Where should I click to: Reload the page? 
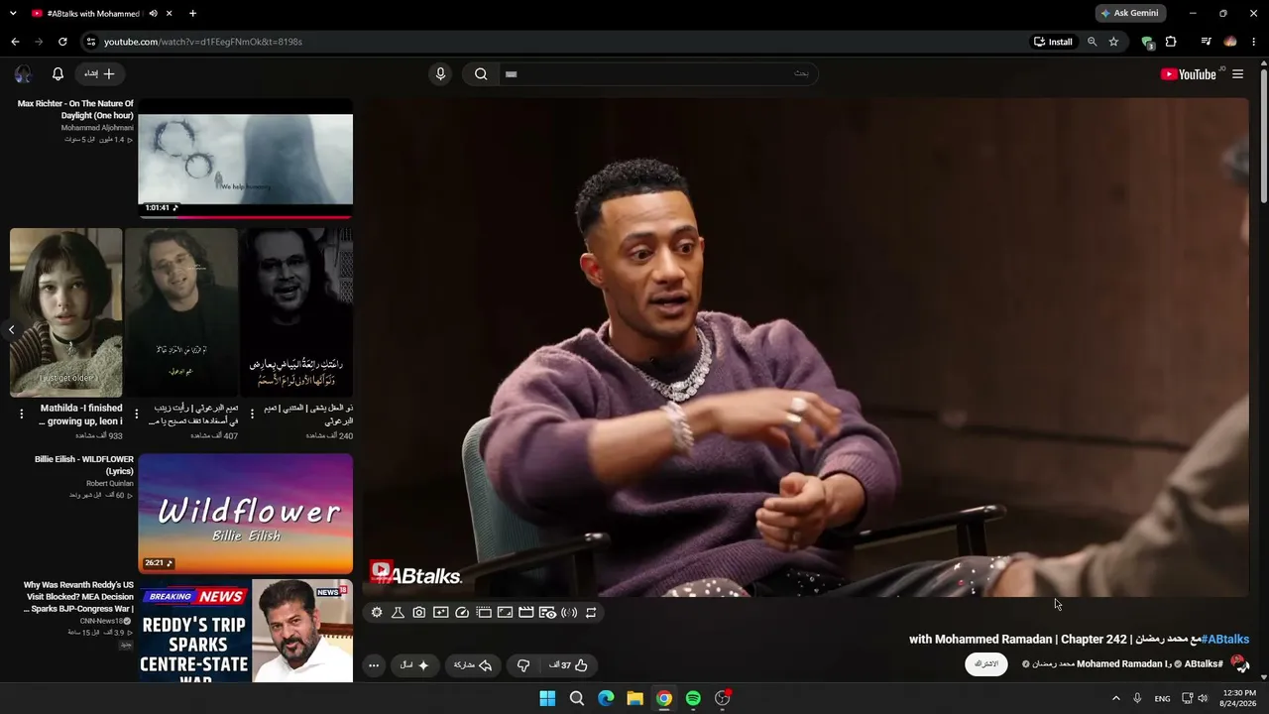coord(62,42)
